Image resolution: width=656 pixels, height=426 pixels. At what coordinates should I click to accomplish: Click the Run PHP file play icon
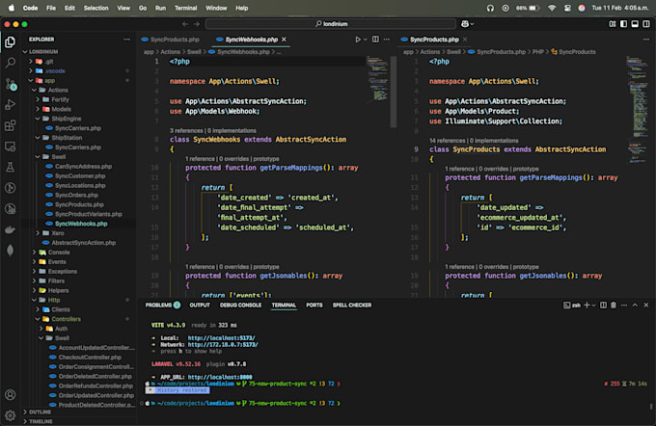(x=358, y=40)
